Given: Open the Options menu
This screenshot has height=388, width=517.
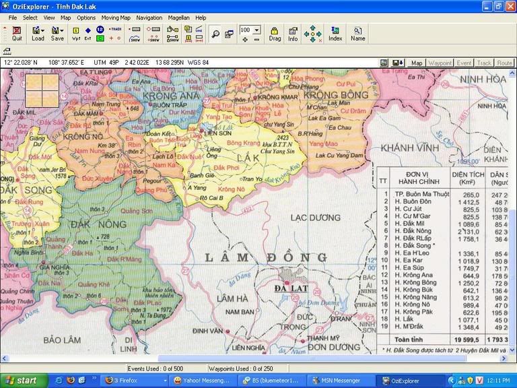Looking at the screenshot, I should click(86, 18).
